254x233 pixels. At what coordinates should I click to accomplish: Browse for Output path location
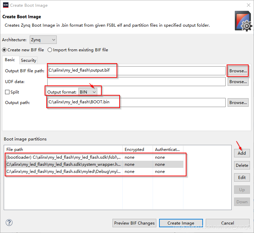238,102
